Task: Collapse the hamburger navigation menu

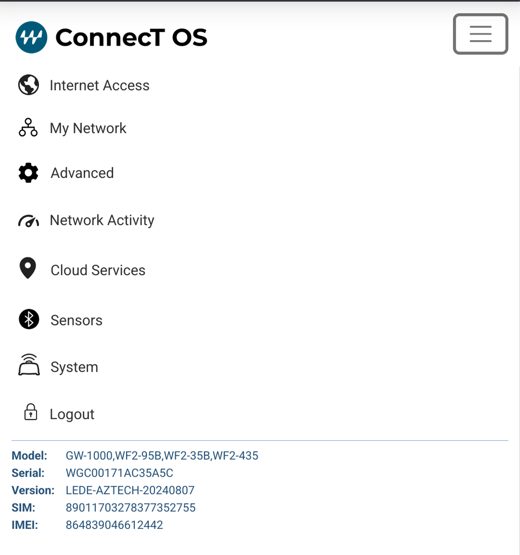Action: pyautogui.click(x=481, y=34)
